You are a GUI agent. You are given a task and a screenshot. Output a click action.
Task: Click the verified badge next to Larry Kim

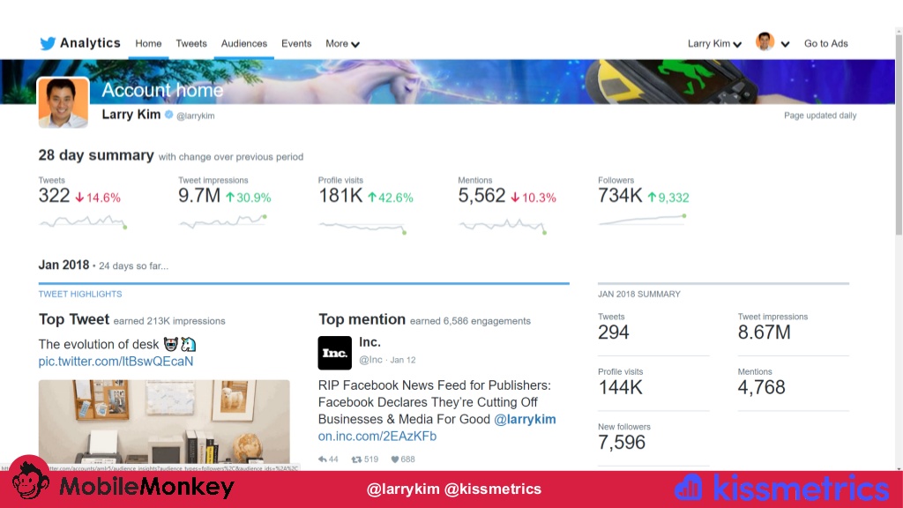168,114
